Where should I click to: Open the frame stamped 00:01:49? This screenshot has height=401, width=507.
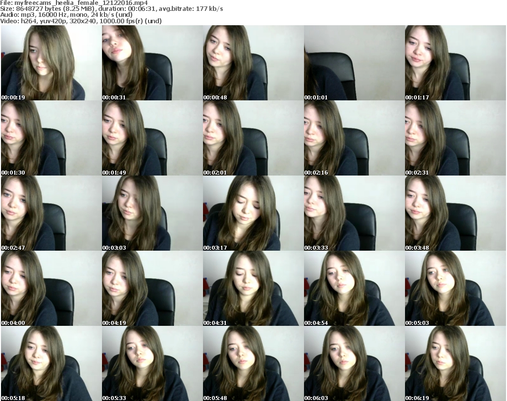pos(152,138)
